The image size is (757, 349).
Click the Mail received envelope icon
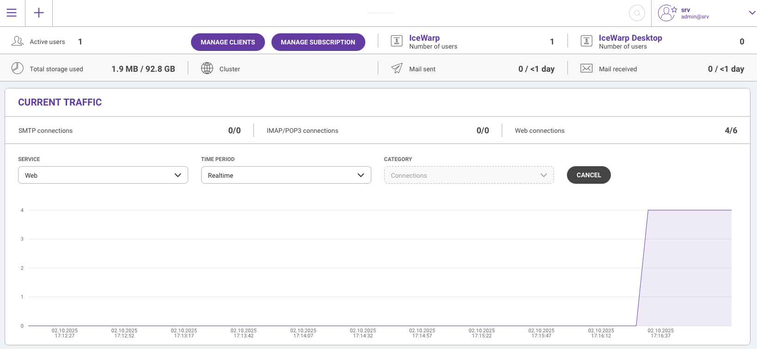click(x=586, y=69)
